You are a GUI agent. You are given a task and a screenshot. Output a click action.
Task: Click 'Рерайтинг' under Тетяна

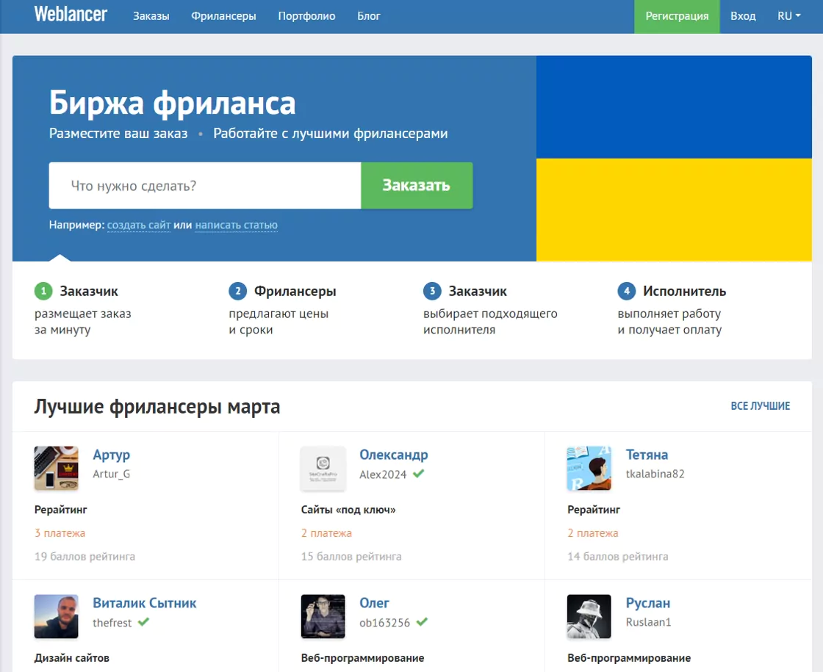(x=594, y=510)
